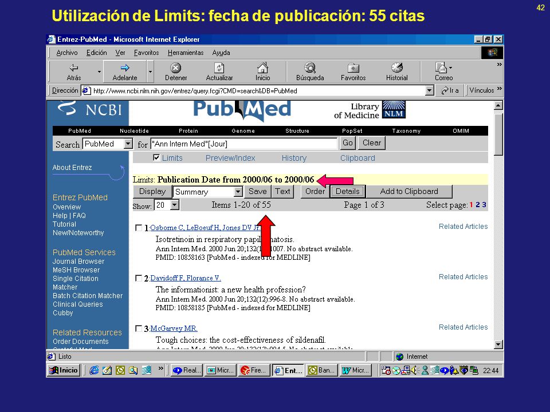Screen dimensions: 550x412
Task: Click in the search query field
Action: point(244,144)
